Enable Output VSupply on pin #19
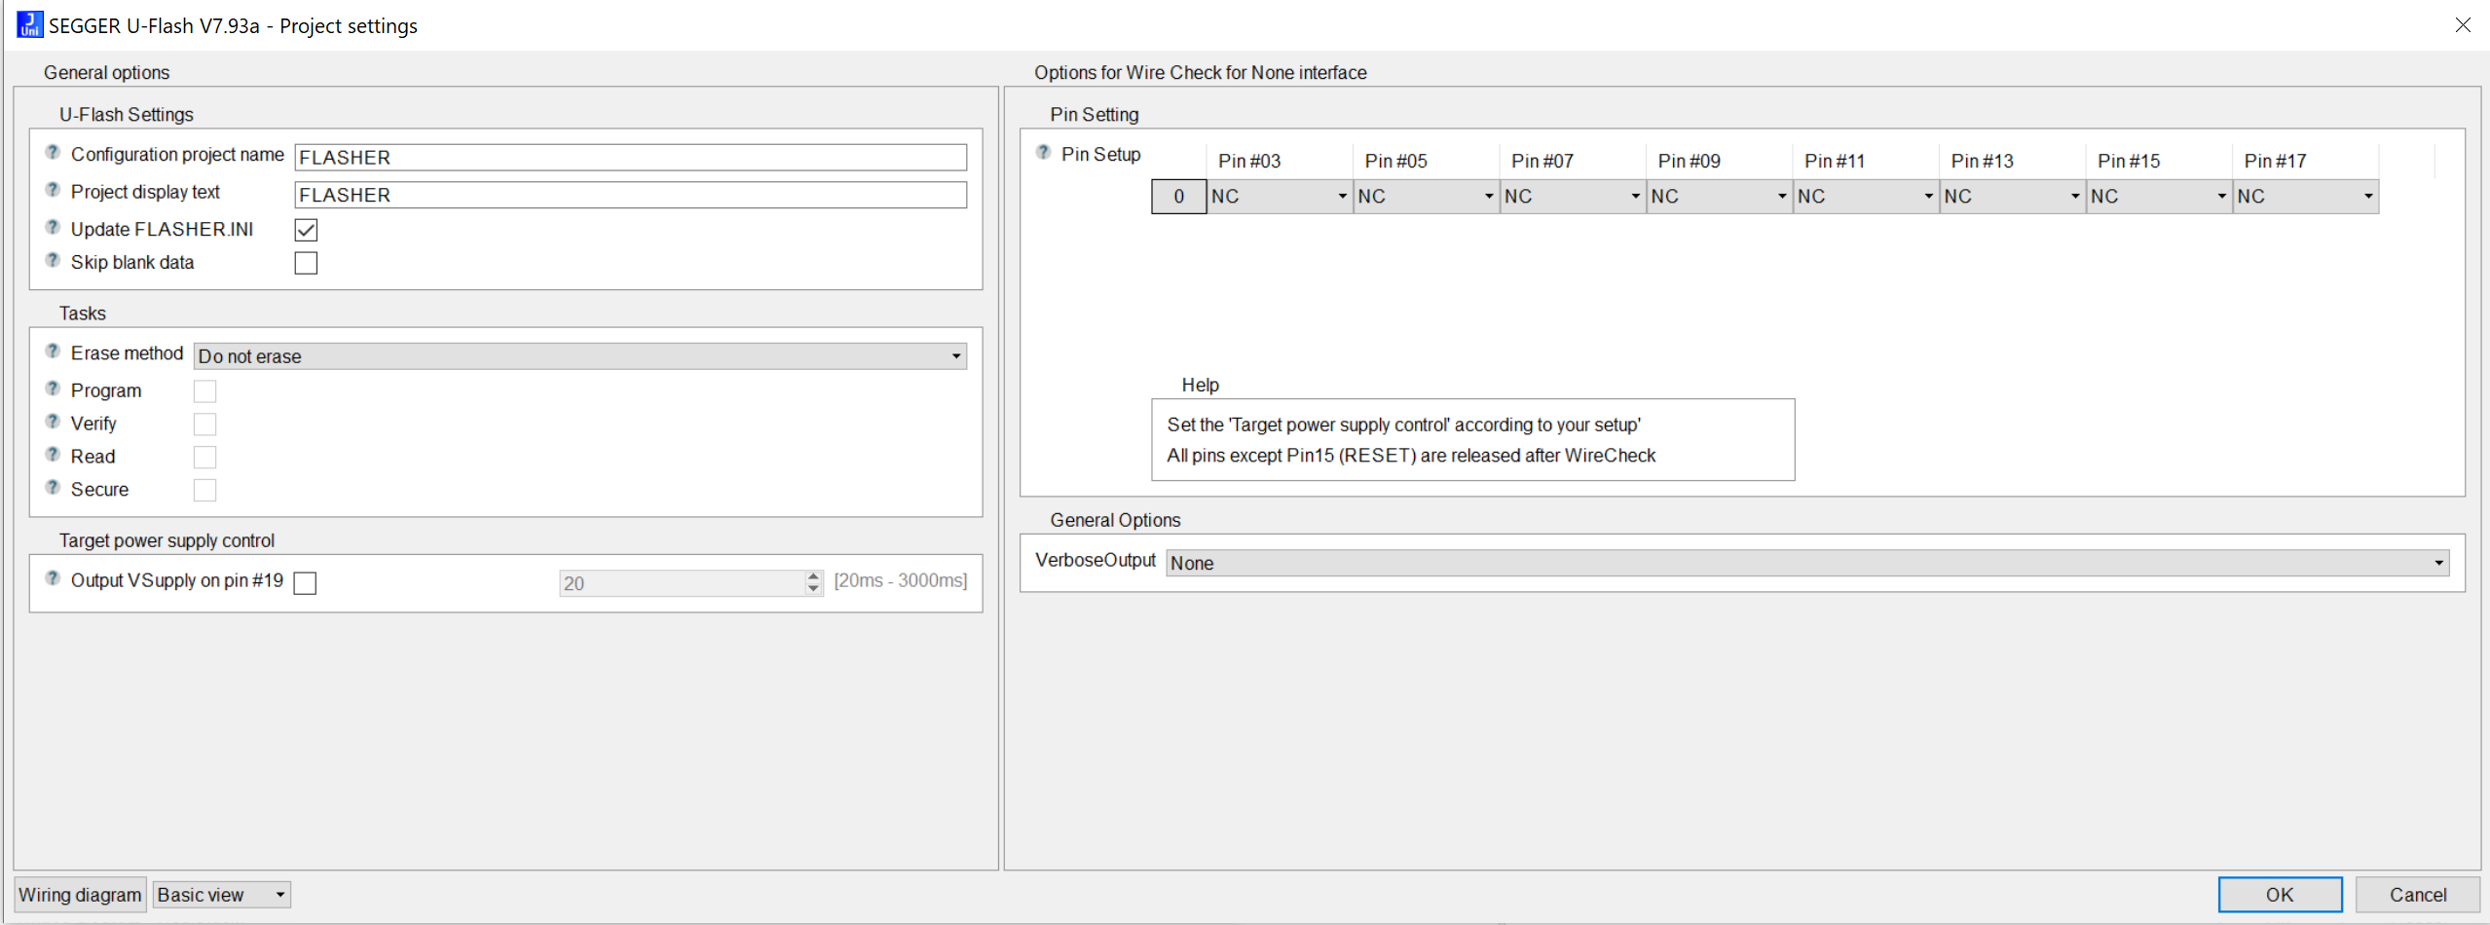 305,582
